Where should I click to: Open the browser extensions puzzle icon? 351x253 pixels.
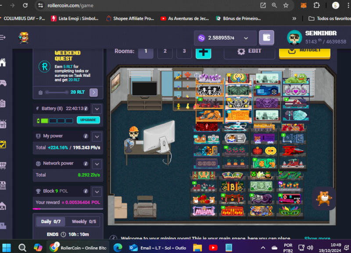(316, 5)
